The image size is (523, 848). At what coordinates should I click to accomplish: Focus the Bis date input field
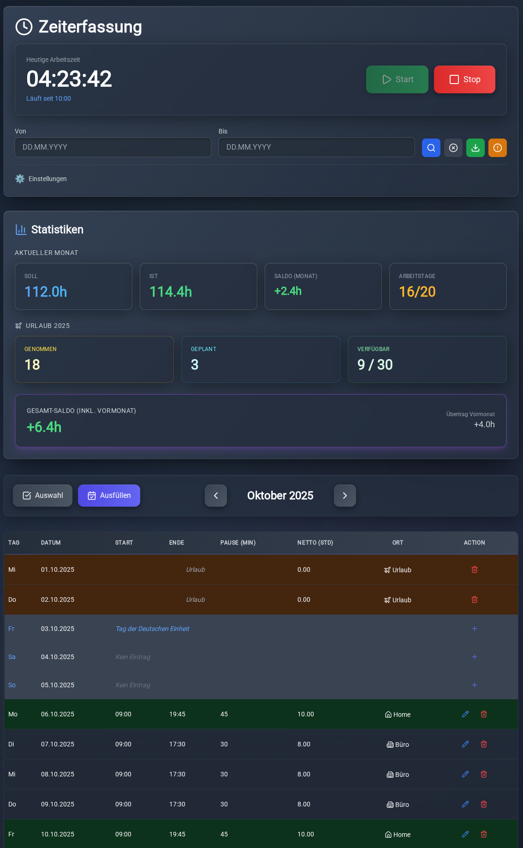[x=316, y=147]
